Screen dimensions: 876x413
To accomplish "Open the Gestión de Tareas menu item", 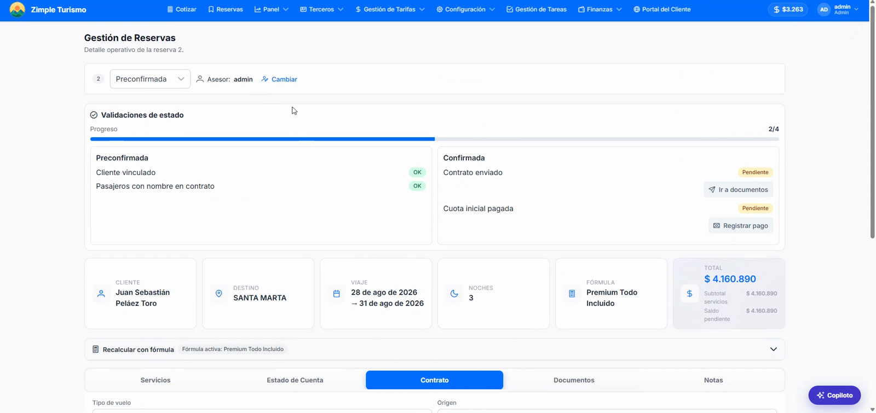I will click(x=537, y=9).
